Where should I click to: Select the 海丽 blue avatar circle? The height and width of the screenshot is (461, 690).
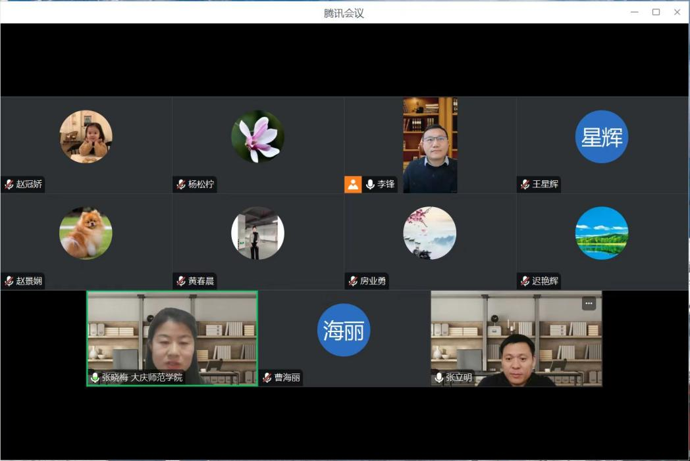tap(344, 330)
